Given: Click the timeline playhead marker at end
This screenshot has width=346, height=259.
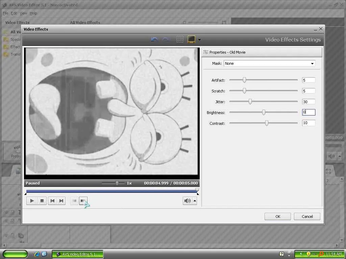Looking at the screenshot, I should click(197, 190).
